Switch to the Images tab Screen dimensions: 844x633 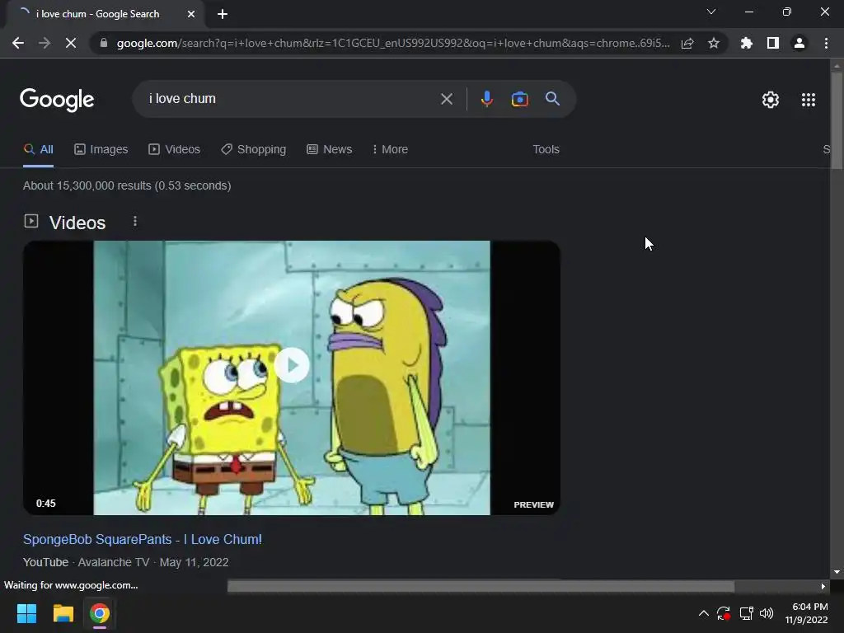tap(101, 150)
